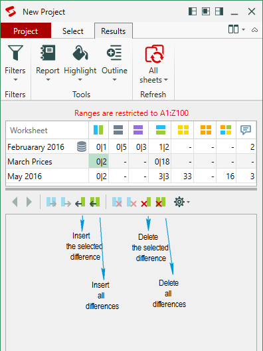
Task: Open the Filters funnel tool
Action: pos(15,53)
